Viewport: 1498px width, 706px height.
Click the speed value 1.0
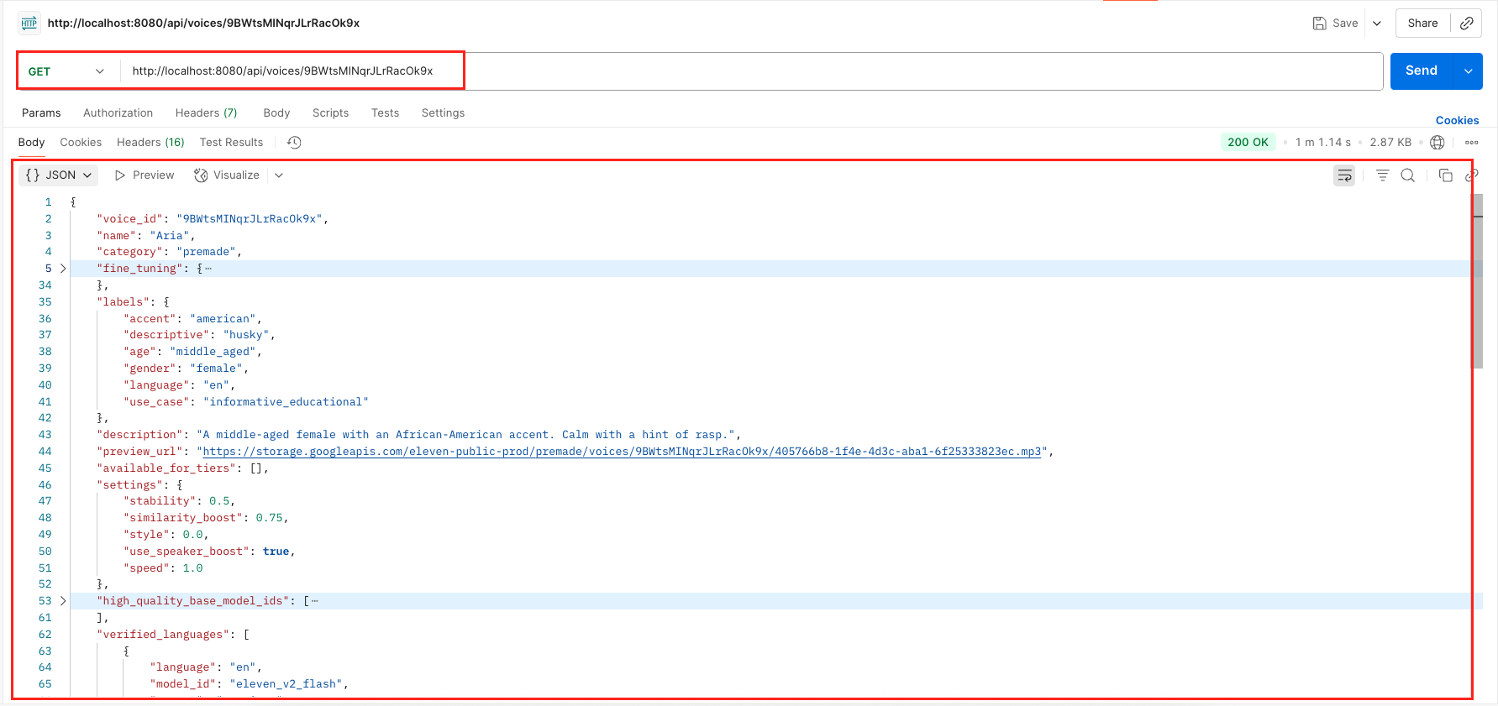(x=192, y=568)
